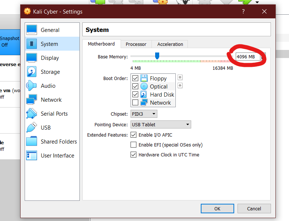The height and width of the screenshot is (221, 289).
Task: Click the help question mark button
Action: [x=243, y=11]
